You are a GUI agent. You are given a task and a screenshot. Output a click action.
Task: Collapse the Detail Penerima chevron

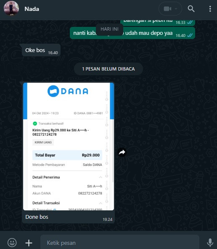point(101,177)
